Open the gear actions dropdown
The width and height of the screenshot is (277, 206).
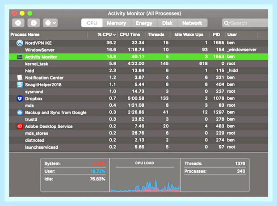[50, 23]
